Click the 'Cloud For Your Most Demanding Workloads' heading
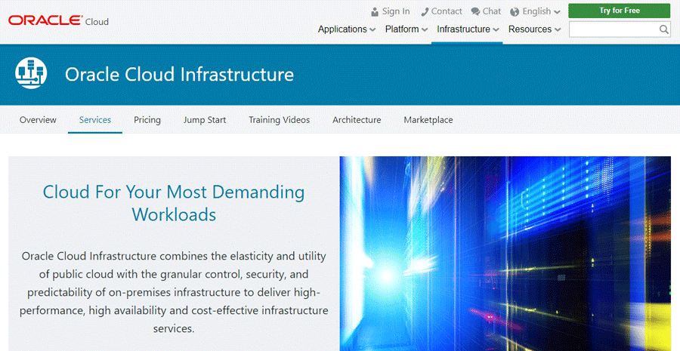The width and height of the screenshot is (680, 351). 174,203
